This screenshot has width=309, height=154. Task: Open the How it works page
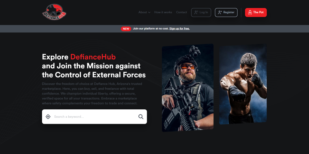click(163, 12)
